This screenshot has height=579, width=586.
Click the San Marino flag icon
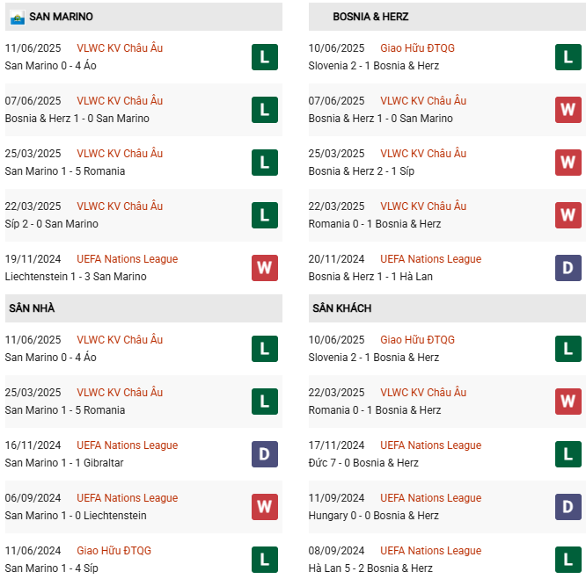17,17
